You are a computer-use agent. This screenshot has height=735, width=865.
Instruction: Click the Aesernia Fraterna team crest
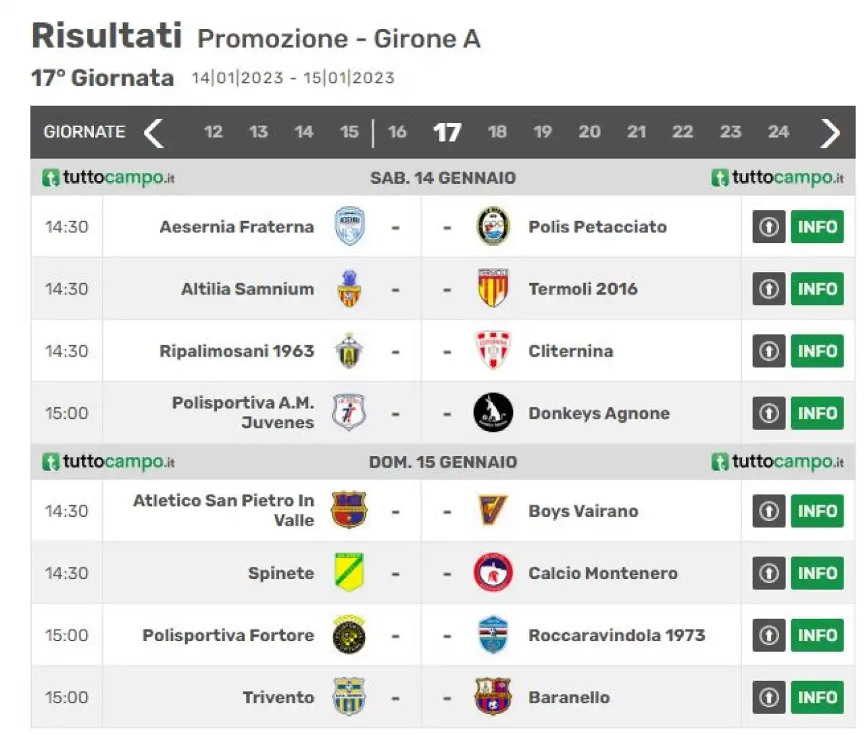(349, 226)
